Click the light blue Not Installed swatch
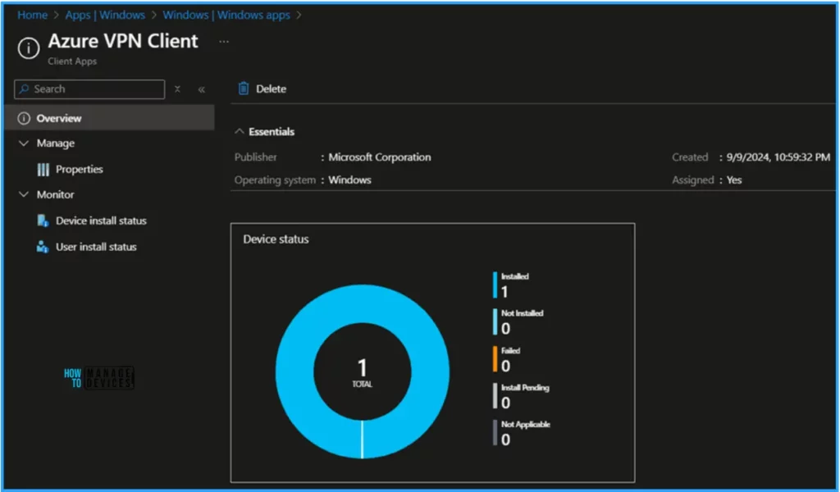This screenshot has height=492, width=840. pos(495,321)
